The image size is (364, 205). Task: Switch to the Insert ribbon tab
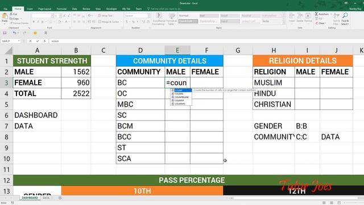pyautogui.click(x=30, y=9)
